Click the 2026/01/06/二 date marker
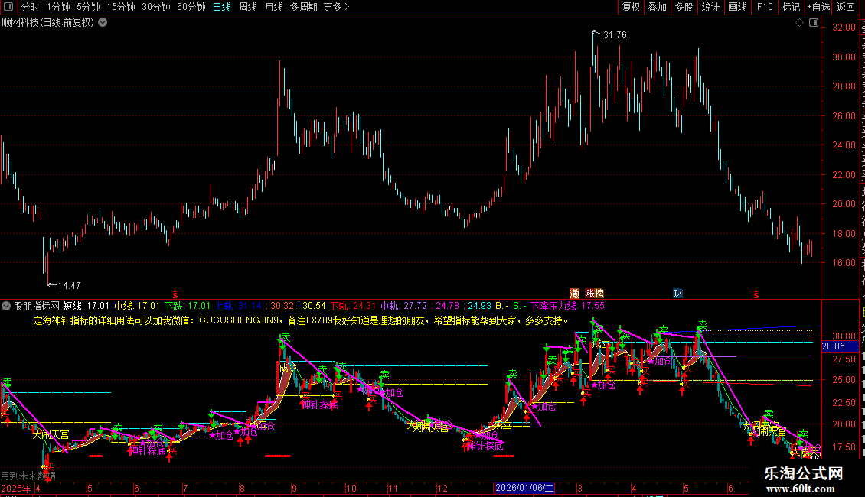The width and height of the screenshot is (865, 497). tap(524, 488)
